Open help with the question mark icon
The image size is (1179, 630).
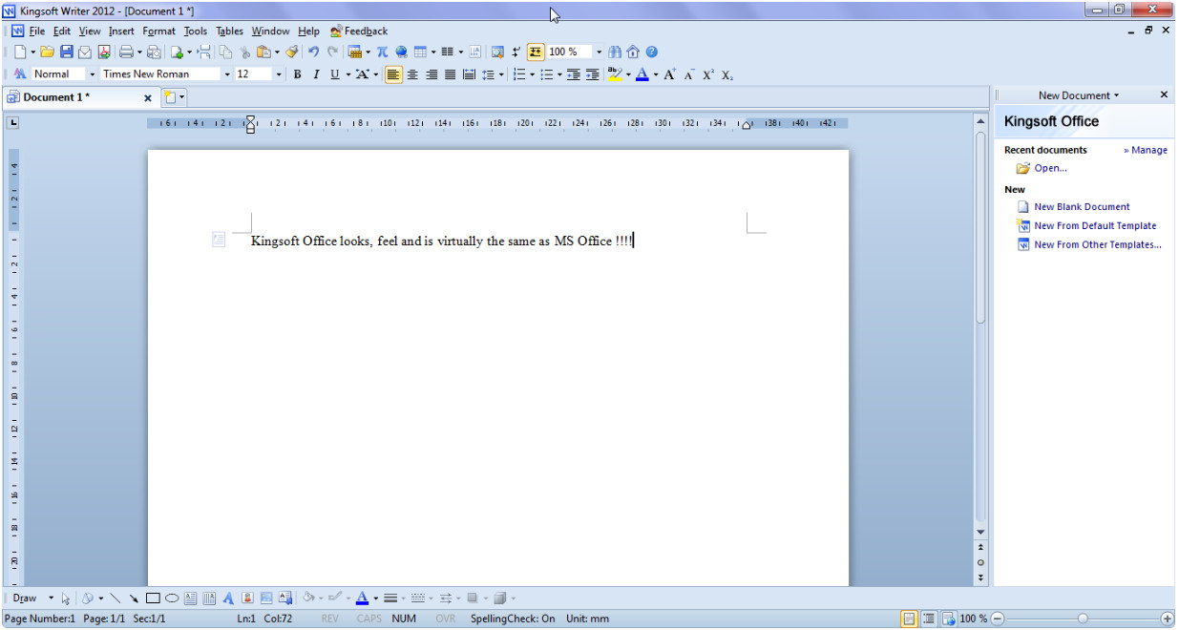point(651,52)
